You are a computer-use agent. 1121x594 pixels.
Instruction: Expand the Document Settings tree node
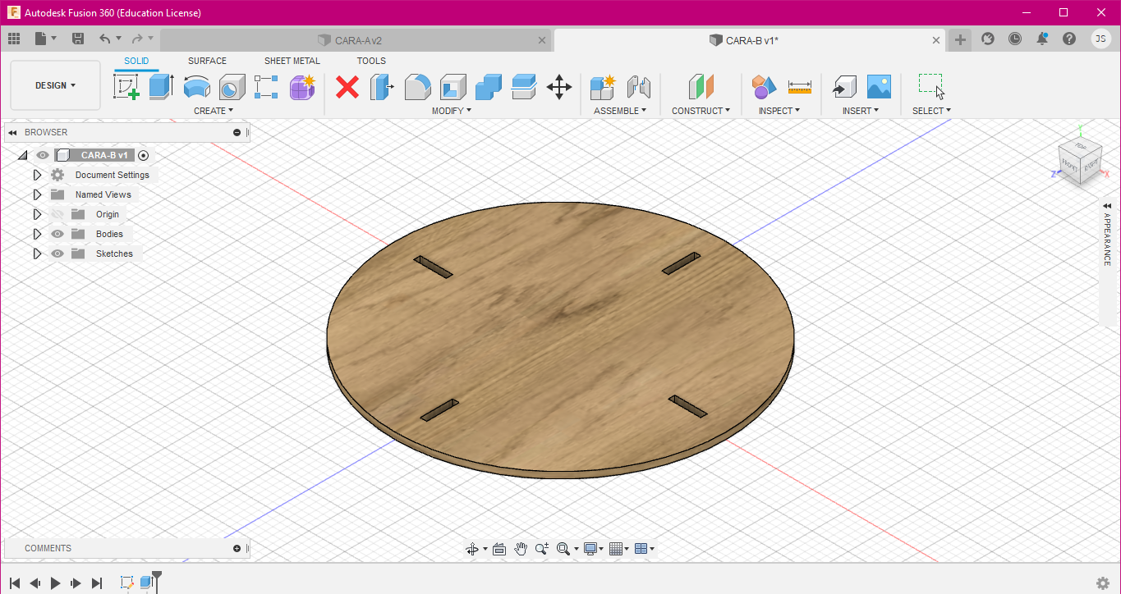coord(37,175)
